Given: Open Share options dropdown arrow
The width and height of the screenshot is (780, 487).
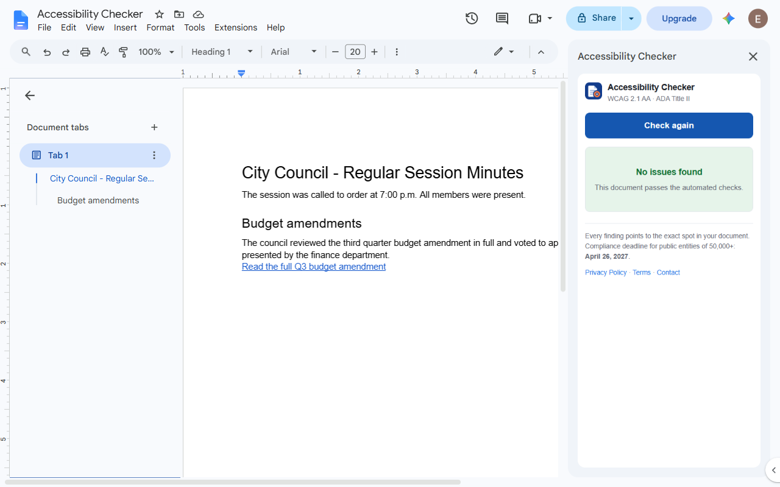Looking at the screenshot, I should pyautogui.click(x=631, y=18).
